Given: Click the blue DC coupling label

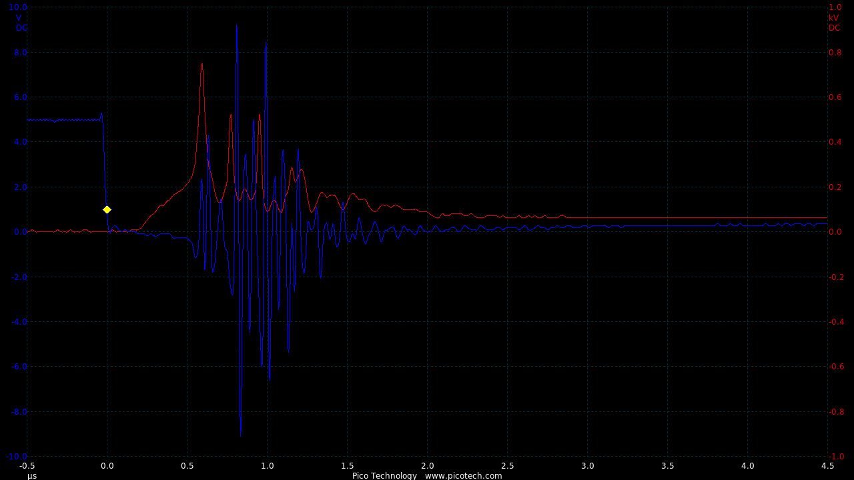Looking at the screenshot, I should [x=21, y=28].
